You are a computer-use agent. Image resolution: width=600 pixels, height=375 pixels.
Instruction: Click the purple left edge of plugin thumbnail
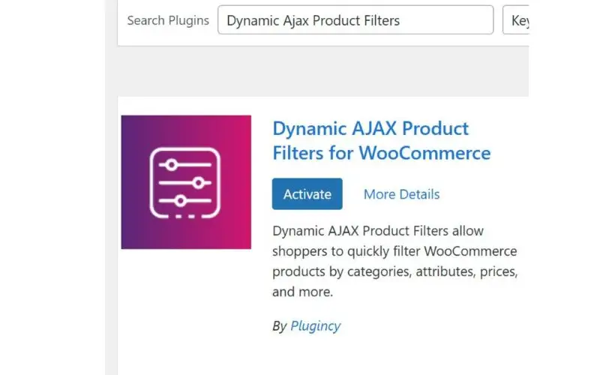tap(127, 182)
